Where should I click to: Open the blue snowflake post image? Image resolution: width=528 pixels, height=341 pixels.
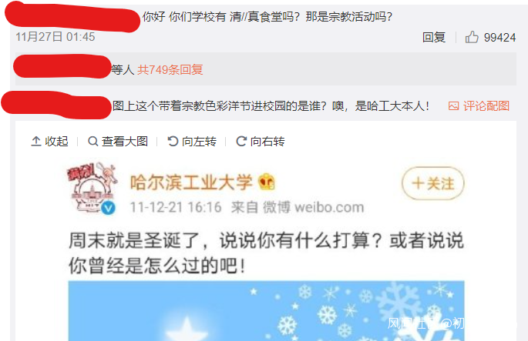coord(267,311)
